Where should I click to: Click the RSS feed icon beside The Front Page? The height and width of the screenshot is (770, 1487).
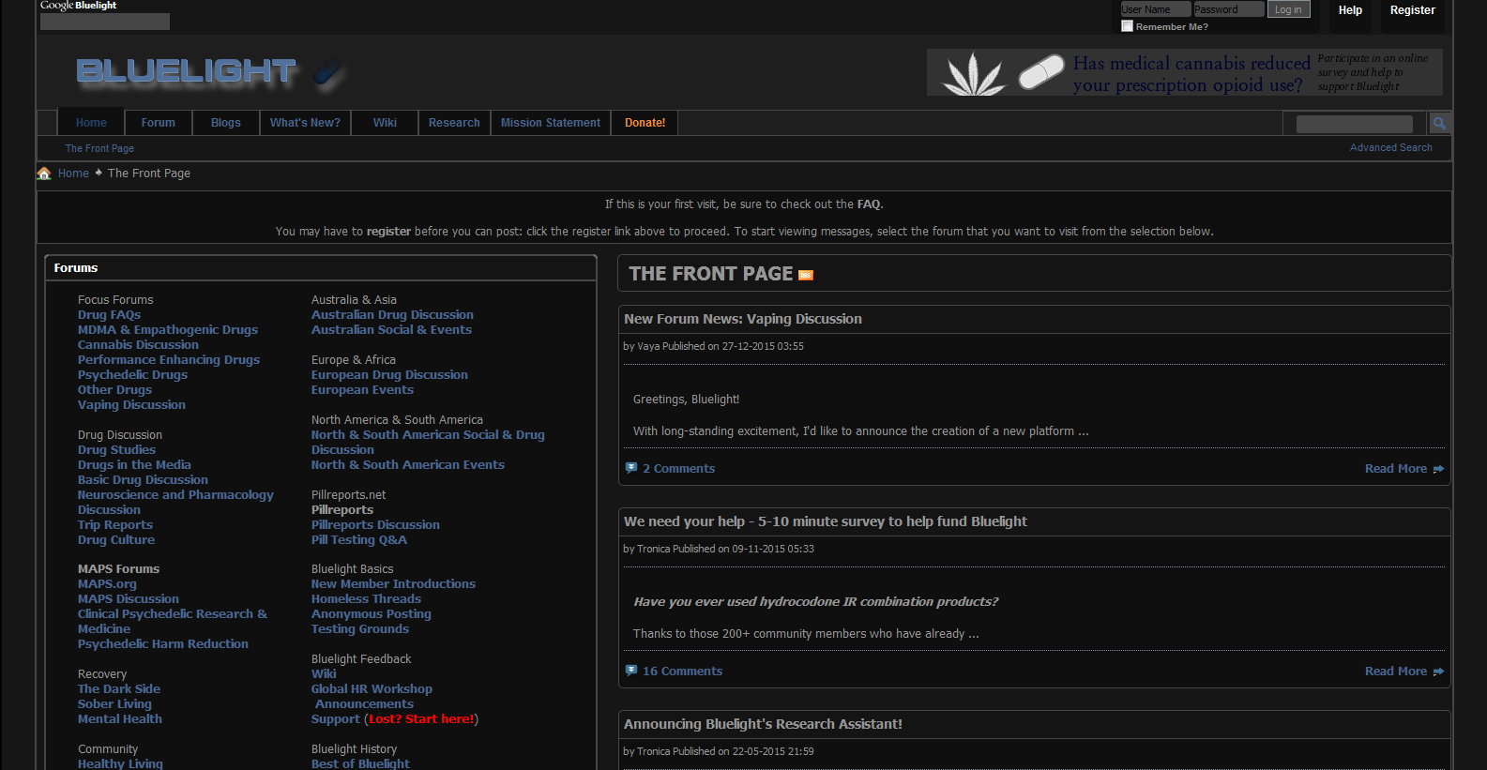click(x=806, y=275)
